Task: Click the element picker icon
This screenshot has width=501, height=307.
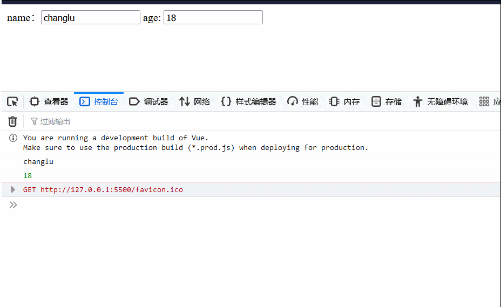Action: [12, 102]
